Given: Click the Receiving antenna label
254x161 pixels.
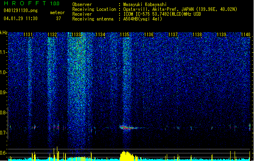Looking at the screenshot, I should (x=93, y=19).
